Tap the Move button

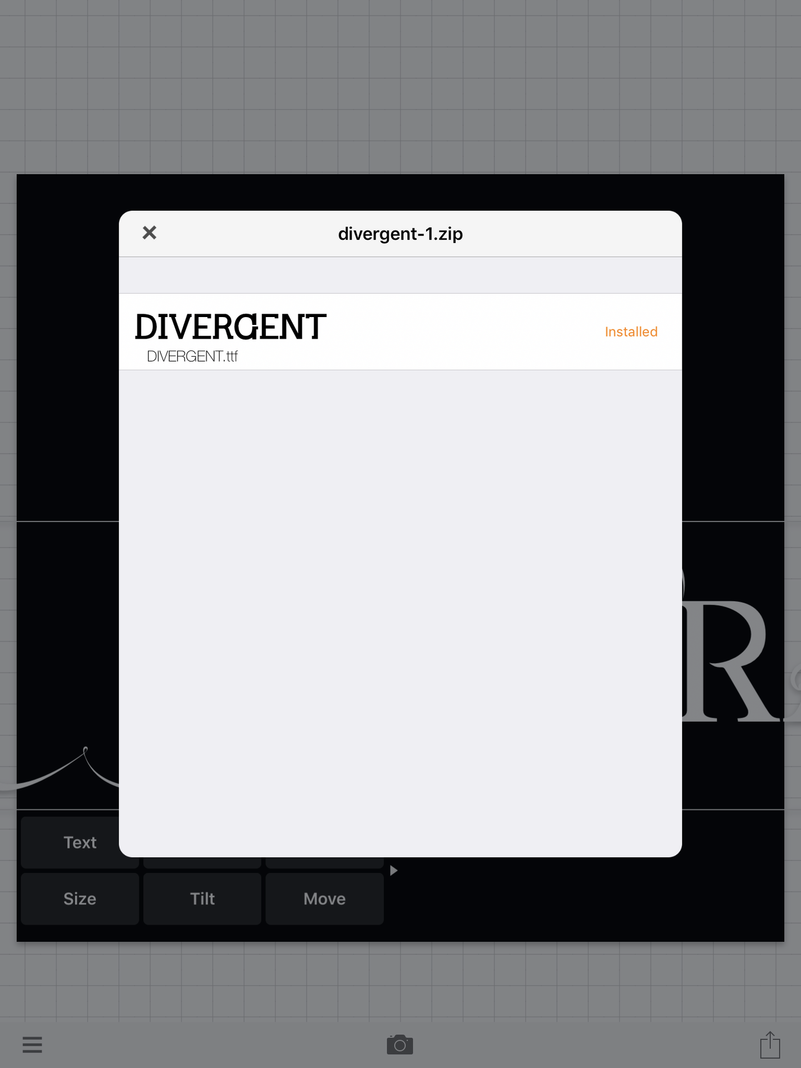pyautogui.click(x=325, y=899)
